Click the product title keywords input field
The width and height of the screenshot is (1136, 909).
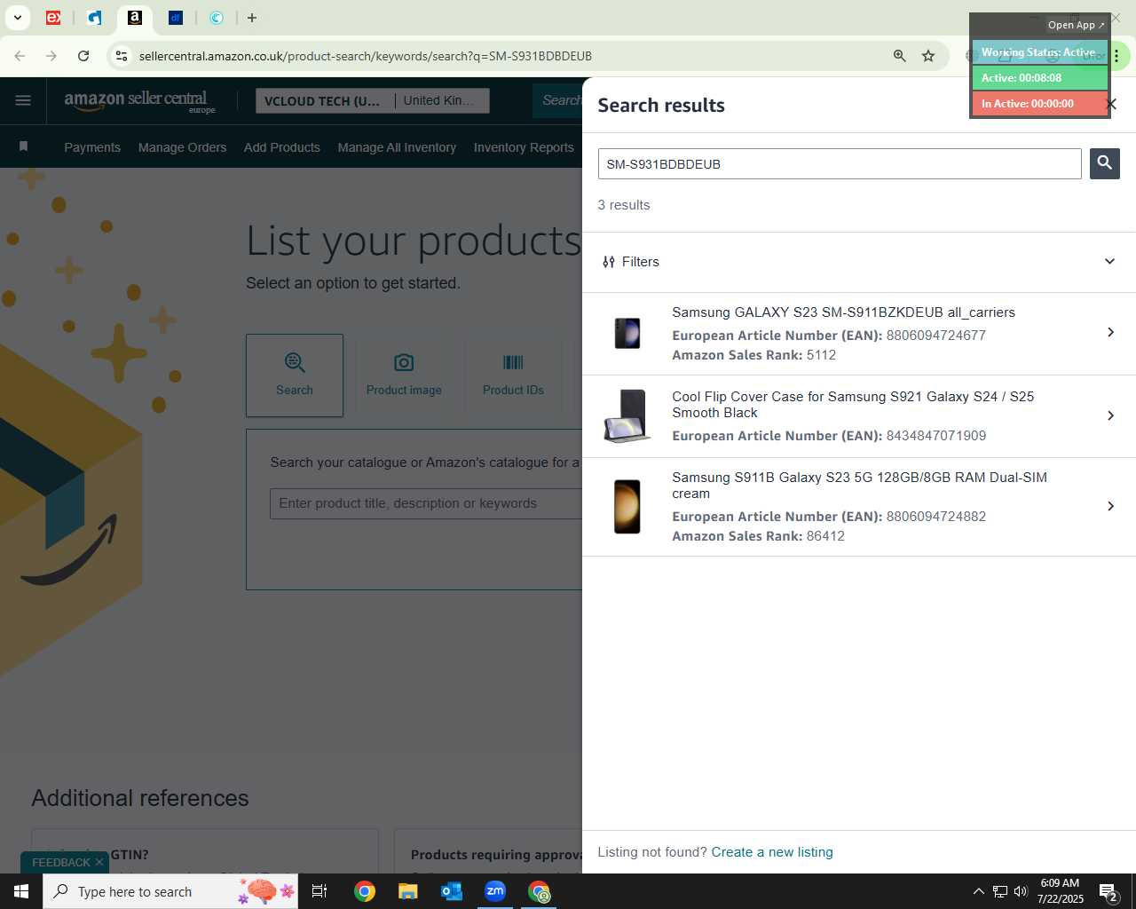tap(426, 503)
